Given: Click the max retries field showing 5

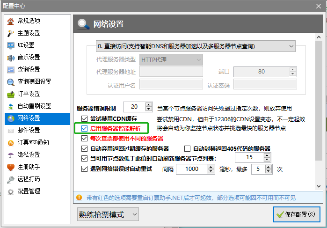Looking at the screenshot, I should click(x=258, y=169).
